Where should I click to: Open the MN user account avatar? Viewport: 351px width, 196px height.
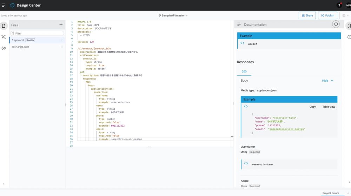pos(348,5)
